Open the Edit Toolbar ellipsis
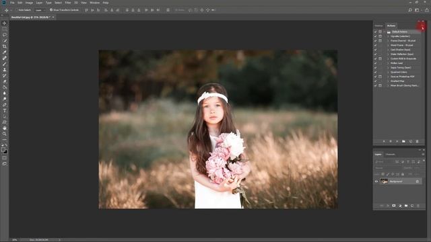The width and height of the screenshot is (431, 242). (x=5, y=139)
